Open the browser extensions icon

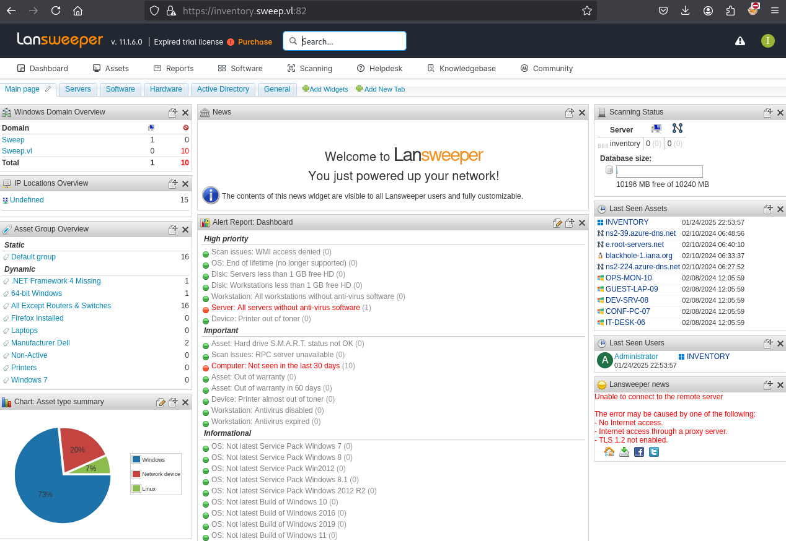[730, 11]
